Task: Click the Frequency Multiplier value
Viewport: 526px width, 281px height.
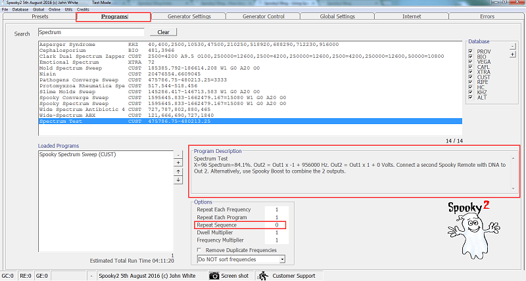Action: click(276, 240)
